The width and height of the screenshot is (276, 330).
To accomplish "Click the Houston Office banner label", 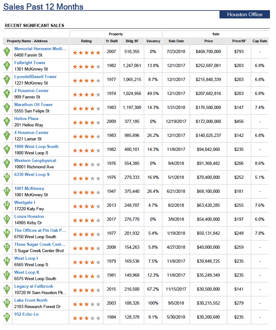I will tap(245, 14).
